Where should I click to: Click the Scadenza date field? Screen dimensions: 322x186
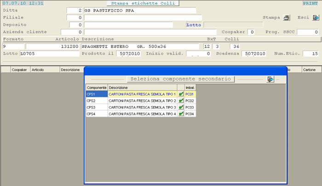254,54
